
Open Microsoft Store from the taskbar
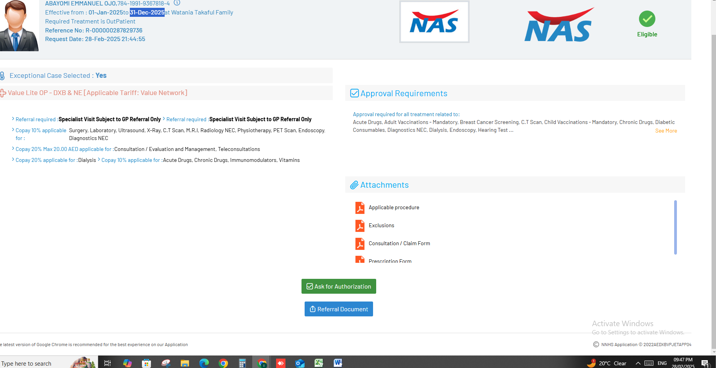146,363
